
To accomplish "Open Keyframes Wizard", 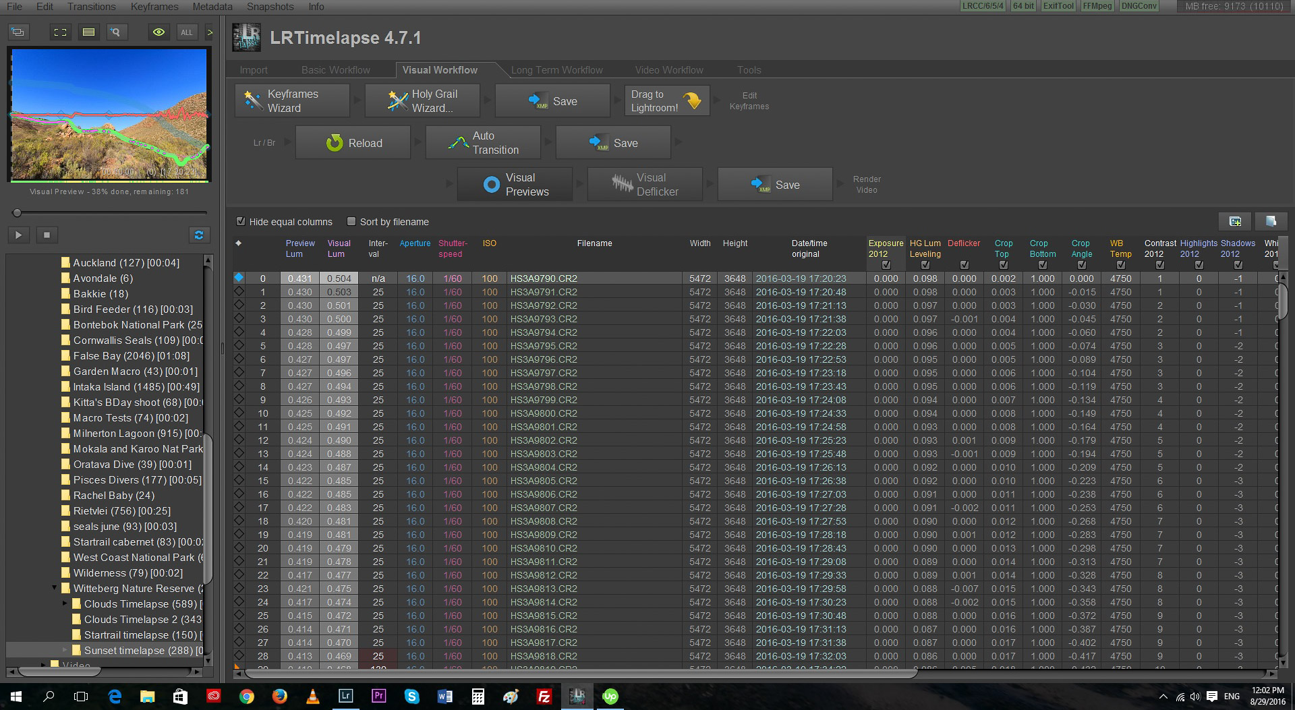I will pos(292,101).
